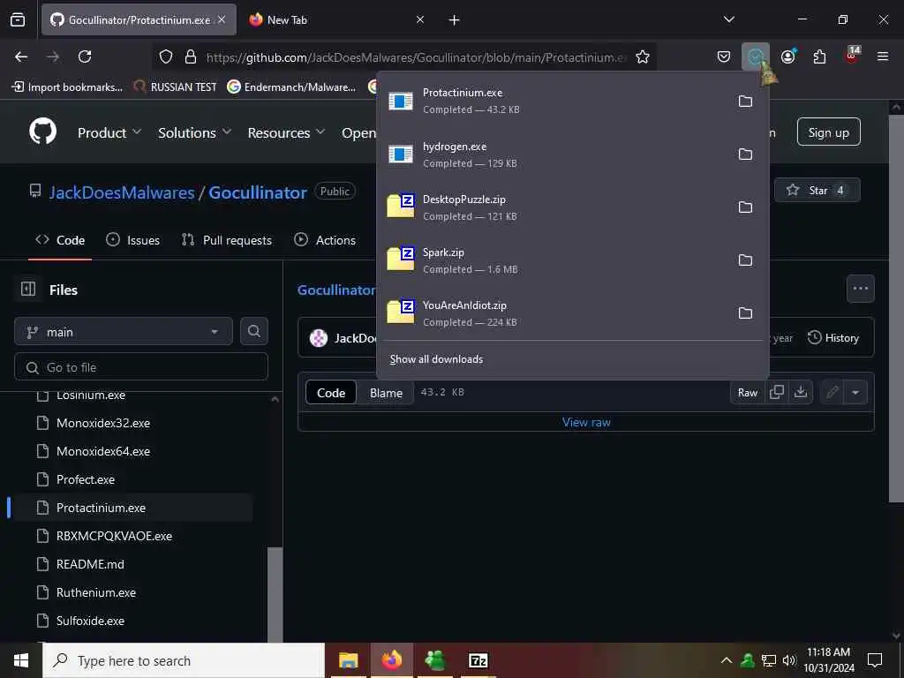The image size is (904, 678).
Task: Open the Endermanch/Malware bookmark
Action: point(291,87)
